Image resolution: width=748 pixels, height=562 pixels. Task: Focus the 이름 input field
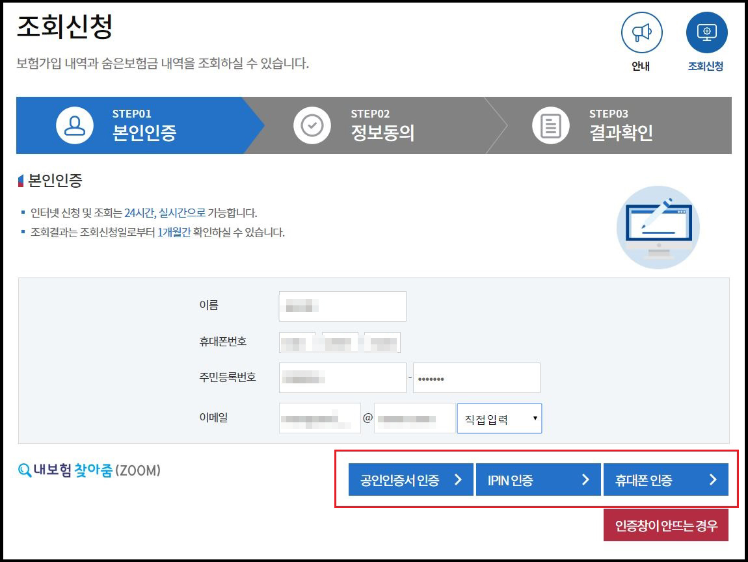click(x=343, y=306)
